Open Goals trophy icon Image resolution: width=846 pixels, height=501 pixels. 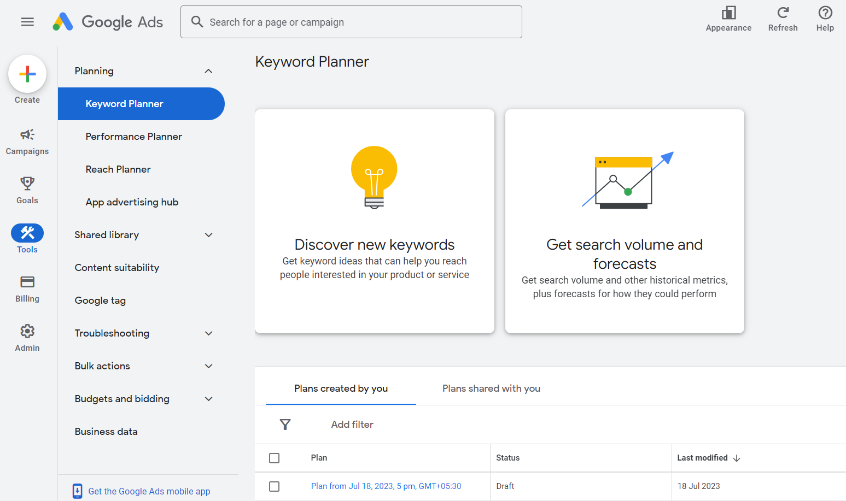point(27,183)
